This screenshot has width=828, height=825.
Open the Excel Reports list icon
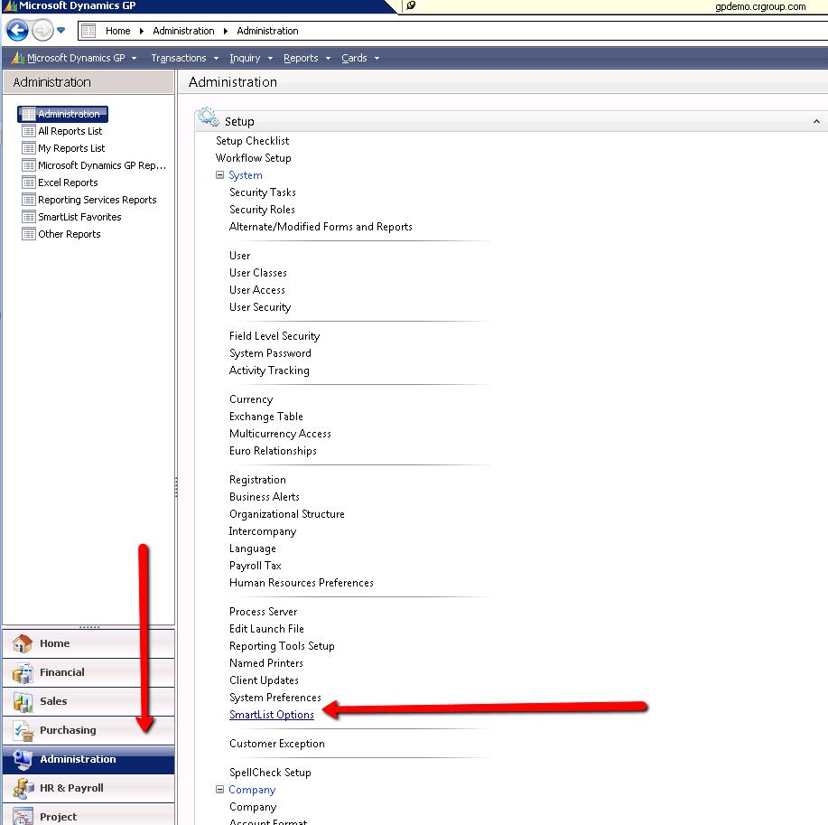[28, 182]
